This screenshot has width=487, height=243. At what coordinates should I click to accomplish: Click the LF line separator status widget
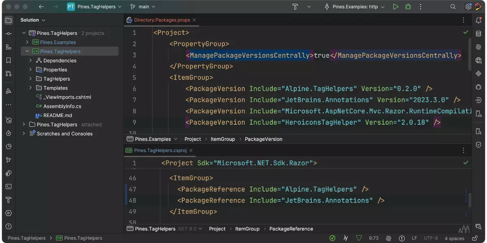point(414,238)
